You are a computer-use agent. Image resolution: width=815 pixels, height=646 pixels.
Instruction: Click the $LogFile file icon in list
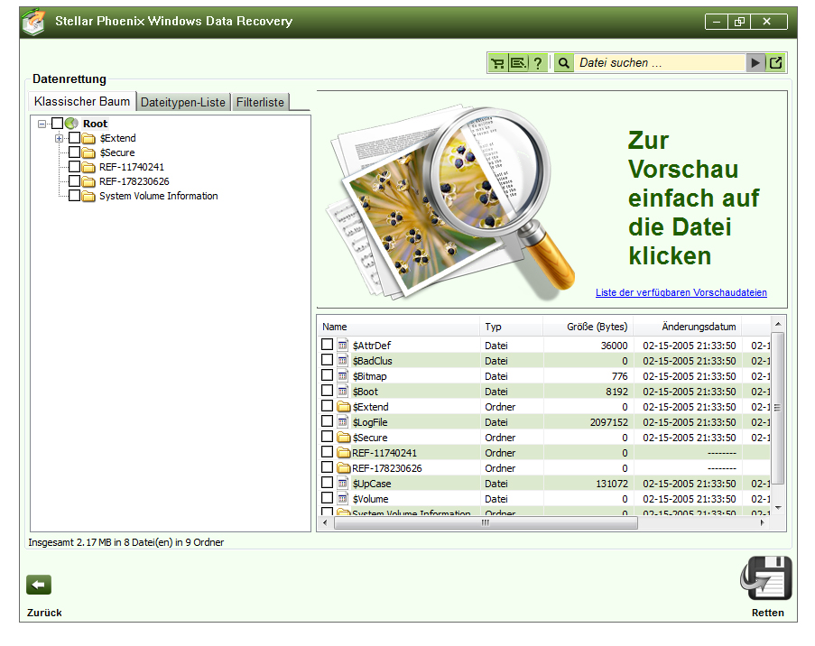343,421
